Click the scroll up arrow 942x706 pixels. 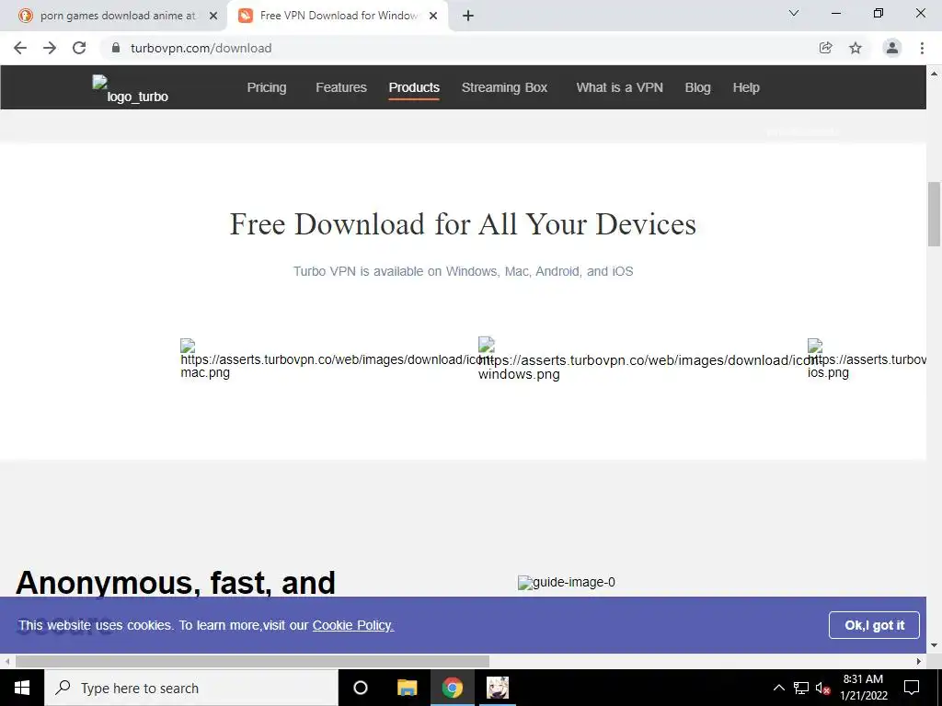tap(934, 74)
